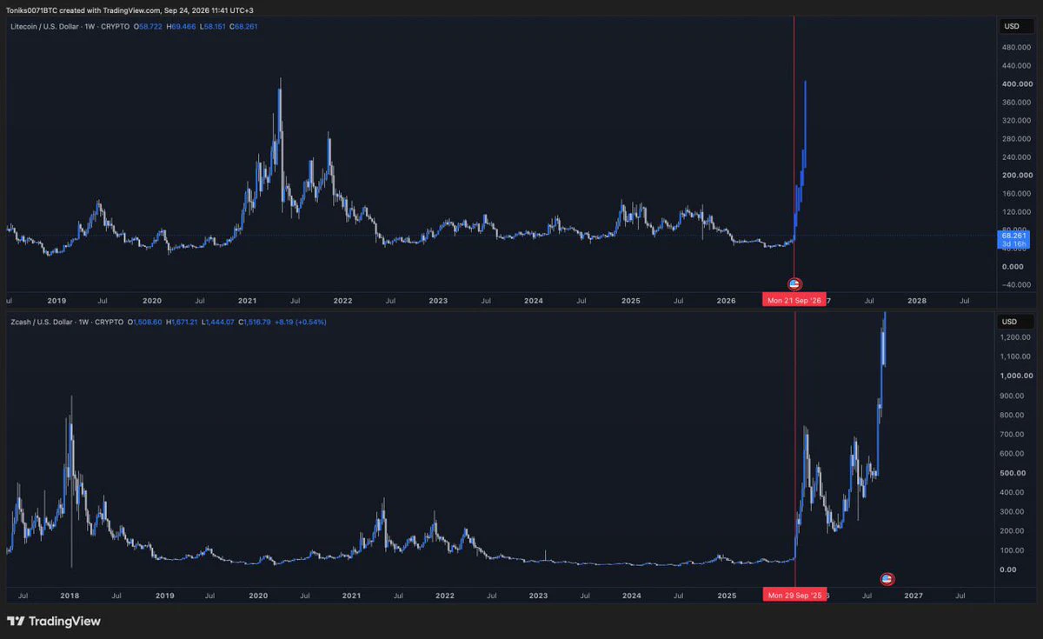Click 2021 on Litecoin time axis
Screen dimensions: 1043x639
click(248, 300)
